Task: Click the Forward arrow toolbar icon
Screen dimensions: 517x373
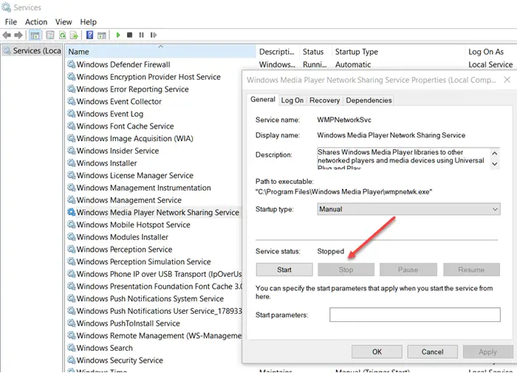Action: coord(18,35)
